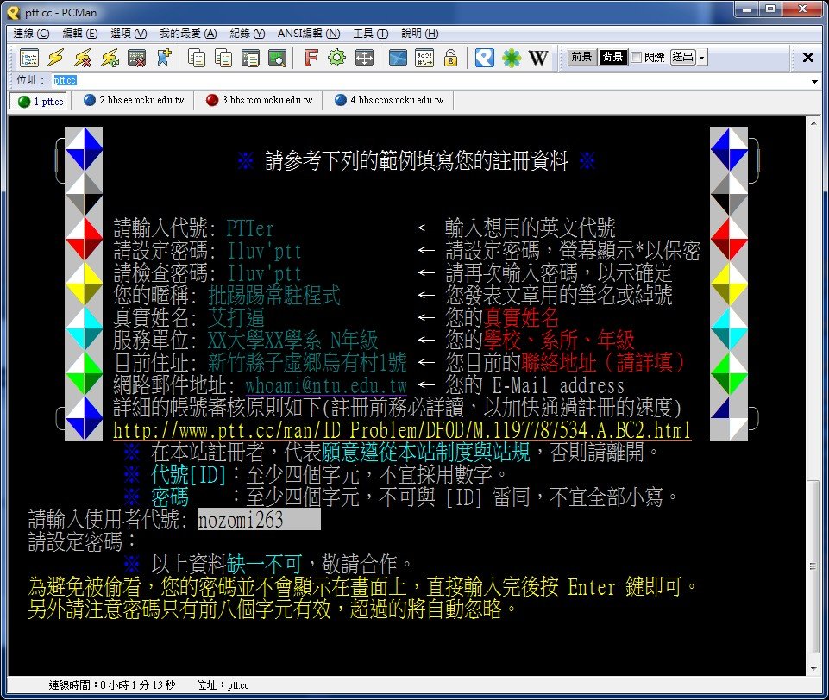Click the padlock icon in toolbar
Screen dimensions: 829x700
[450, 58]
